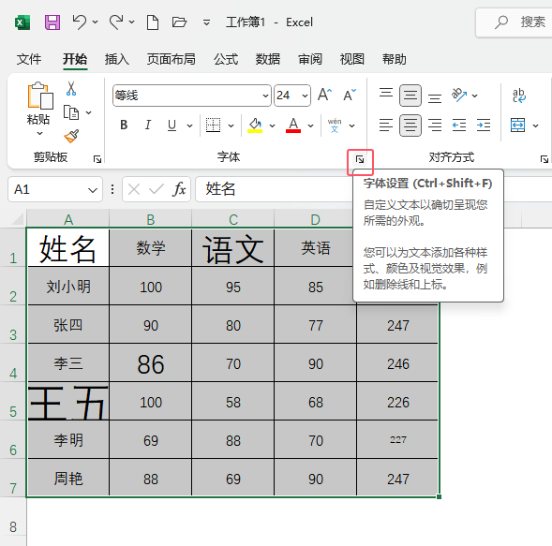
Task: Apply the yellow fill color
Action: point(255,125)
